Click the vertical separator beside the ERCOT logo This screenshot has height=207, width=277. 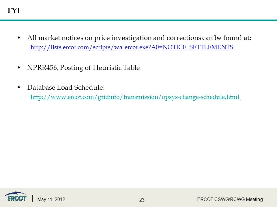33,198
